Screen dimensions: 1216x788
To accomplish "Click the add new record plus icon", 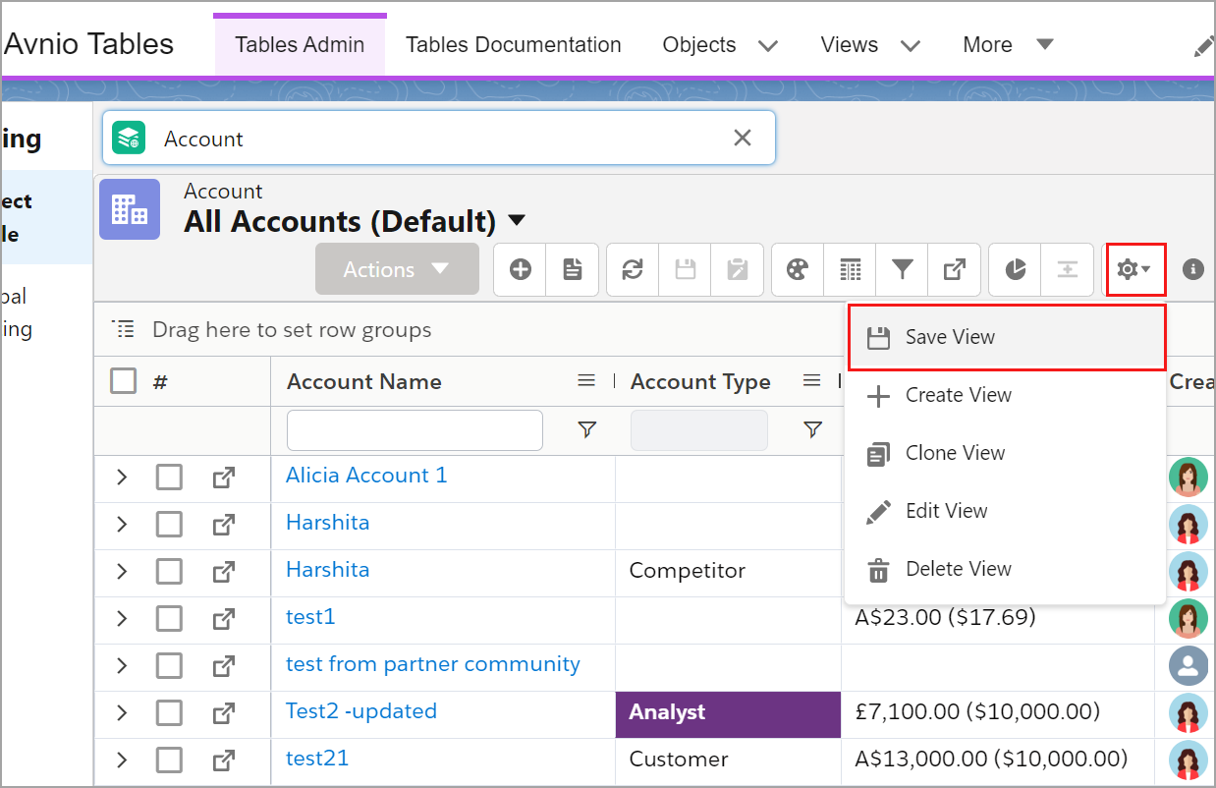I will 521,269.
